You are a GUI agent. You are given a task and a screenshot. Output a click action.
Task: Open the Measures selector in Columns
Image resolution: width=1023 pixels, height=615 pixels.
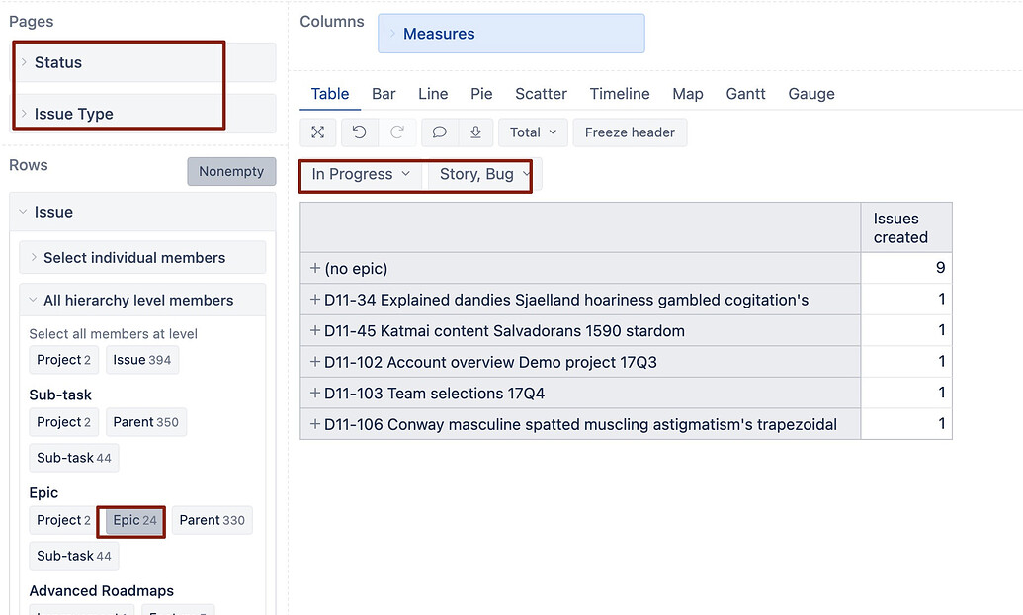(x=511, y=33)
